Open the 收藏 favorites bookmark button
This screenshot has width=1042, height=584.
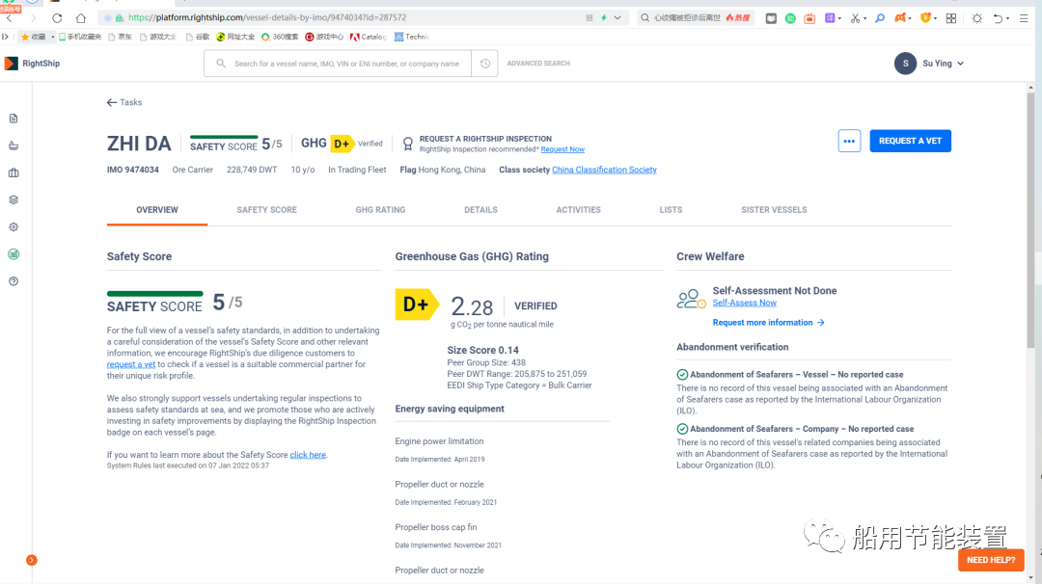tap(34, 38)
